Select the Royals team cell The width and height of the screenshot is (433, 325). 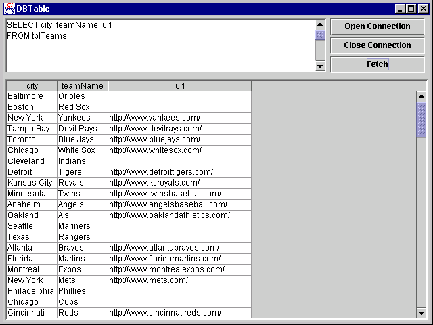point(83,183)
